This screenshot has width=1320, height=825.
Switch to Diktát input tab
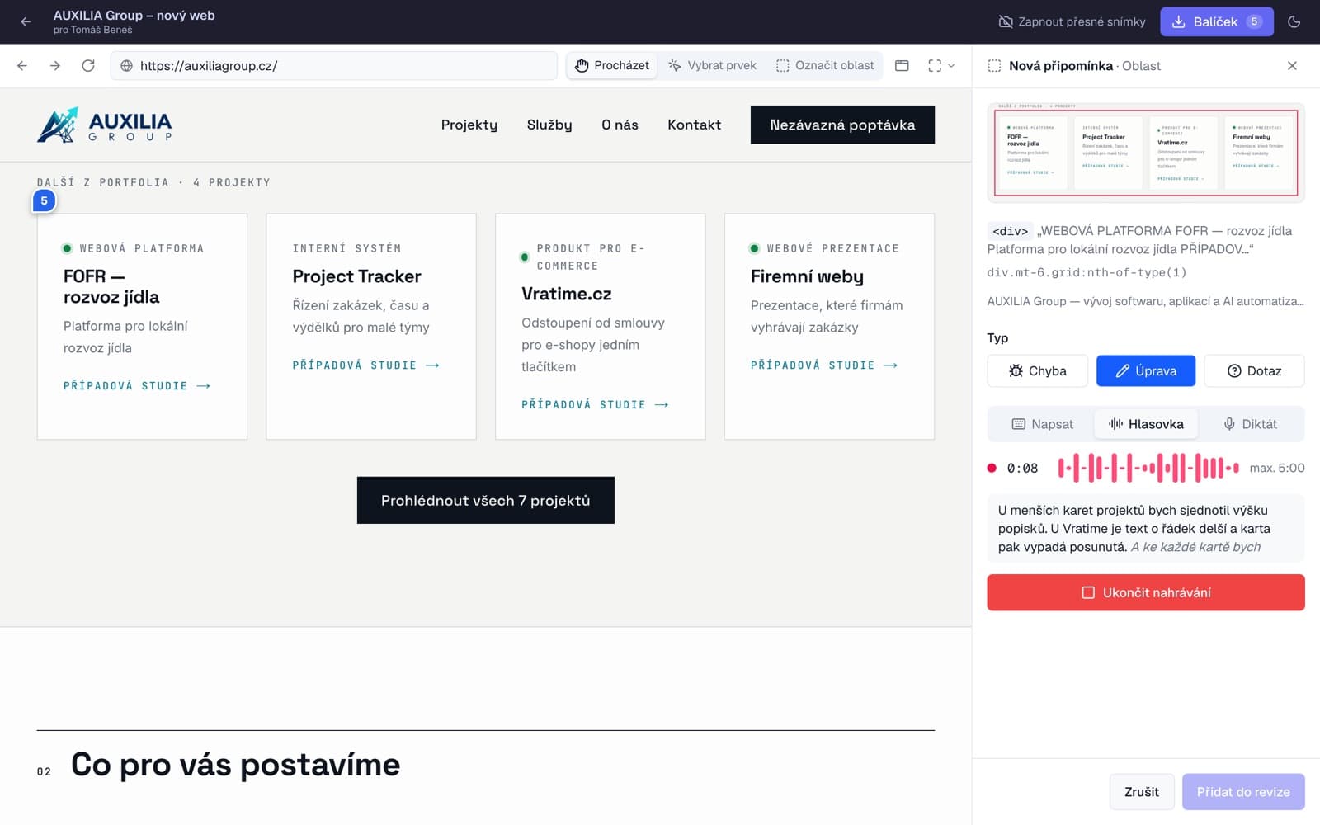tap(1250, 424)
